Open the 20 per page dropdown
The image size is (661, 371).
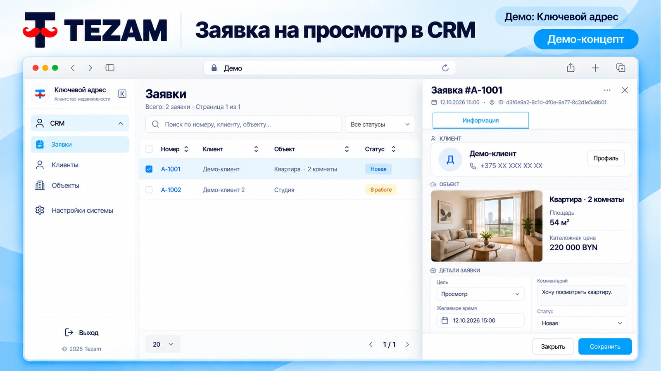pos(163,344)
